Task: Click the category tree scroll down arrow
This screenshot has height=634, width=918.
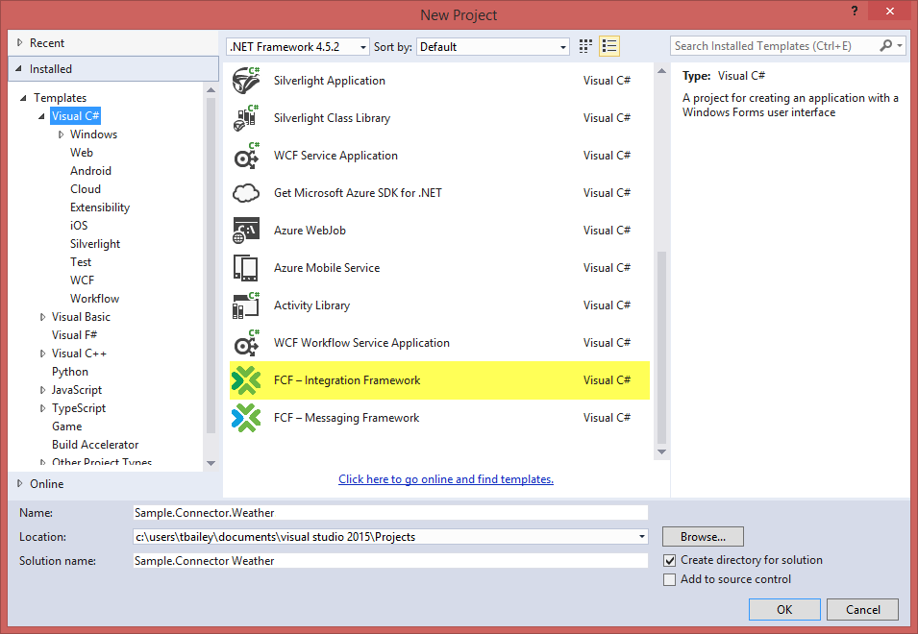Action: click(211, 463)
